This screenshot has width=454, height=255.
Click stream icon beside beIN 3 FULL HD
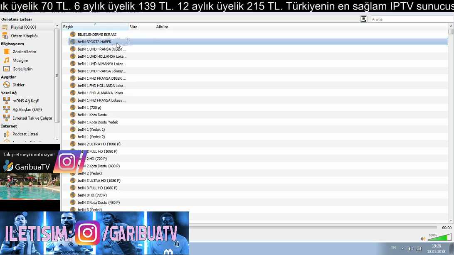[x=73, y=188]
